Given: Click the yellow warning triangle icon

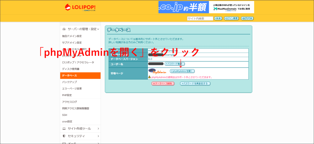Looking at the screenshot, I should click(x=149, y=77).
